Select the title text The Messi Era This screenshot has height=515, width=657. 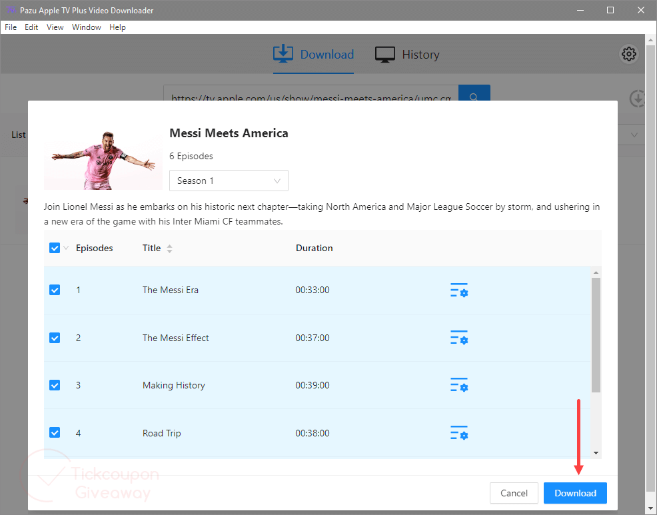click(171, 290)
